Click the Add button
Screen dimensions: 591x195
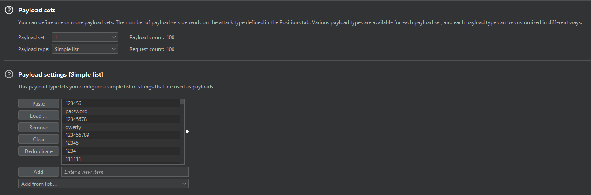[x=38, y=172]
